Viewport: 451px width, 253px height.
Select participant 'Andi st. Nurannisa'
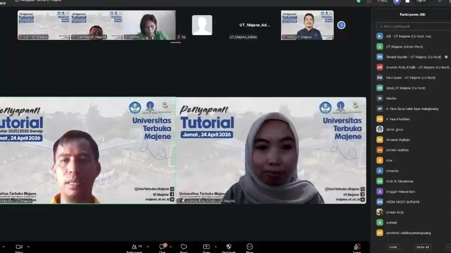pyautogui.click(x=413, y=181)
